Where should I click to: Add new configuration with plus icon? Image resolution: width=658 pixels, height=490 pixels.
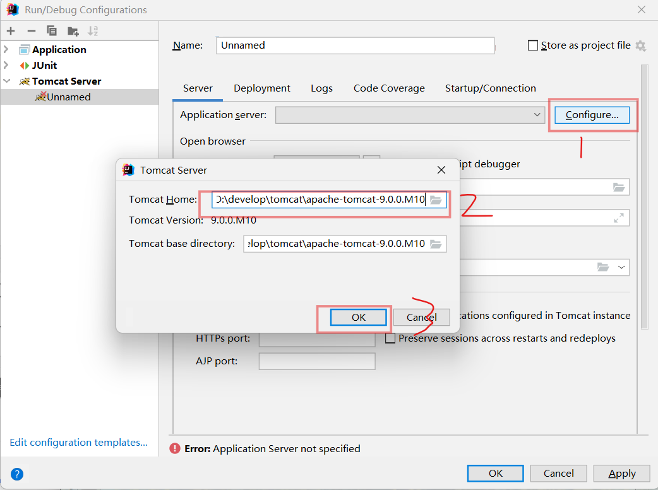tap(11, 31)
